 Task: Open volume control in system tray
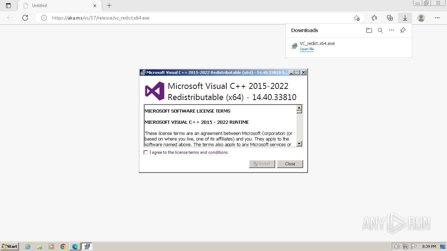tap(397, 246)
